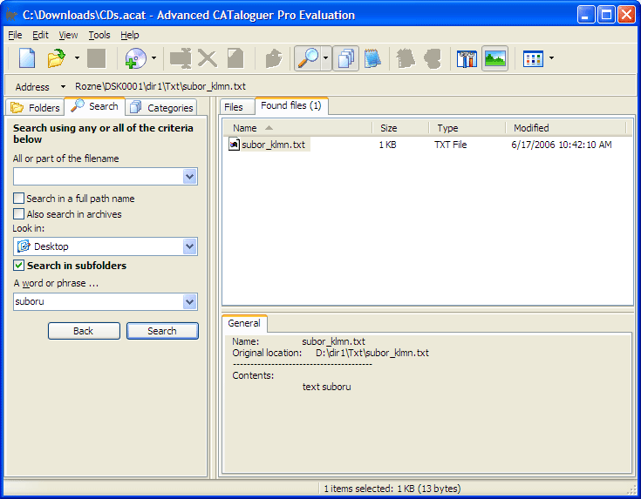
Task: Click the word or phrase field containing suboru
Action: [98, 302]
